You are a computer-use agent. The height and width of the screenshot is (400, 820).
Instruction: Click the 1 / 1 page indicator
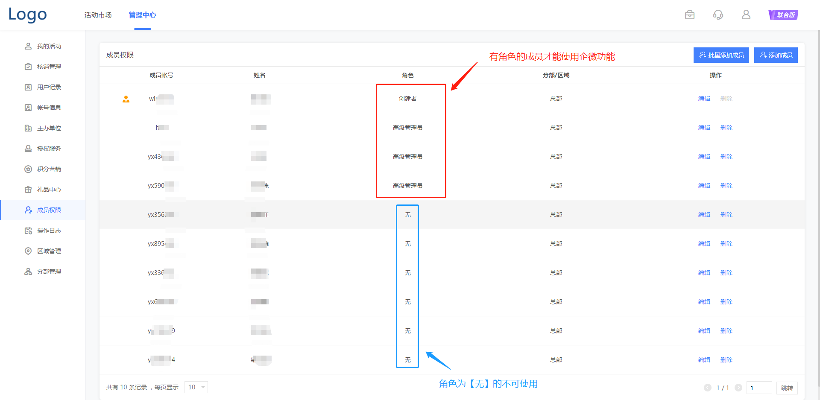[x=723, y=388]
